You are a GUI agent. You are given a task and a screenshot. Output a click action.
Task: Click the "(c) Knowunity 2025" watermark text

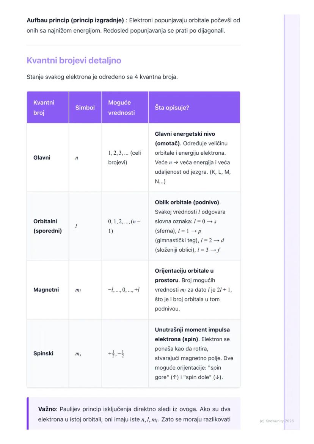tap(276, 421)
